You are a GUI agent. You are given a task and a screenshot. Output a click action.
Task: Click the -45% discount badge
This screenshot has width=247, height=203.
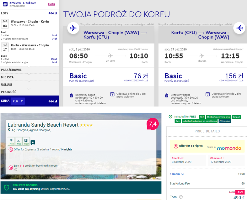pyautogui.click(x=240, y=192)
